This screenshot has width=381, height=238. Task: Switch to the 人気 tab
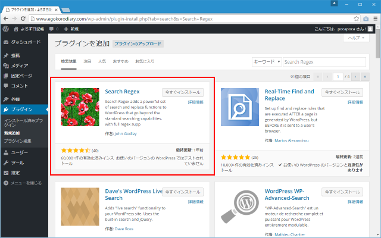(102, 61)
